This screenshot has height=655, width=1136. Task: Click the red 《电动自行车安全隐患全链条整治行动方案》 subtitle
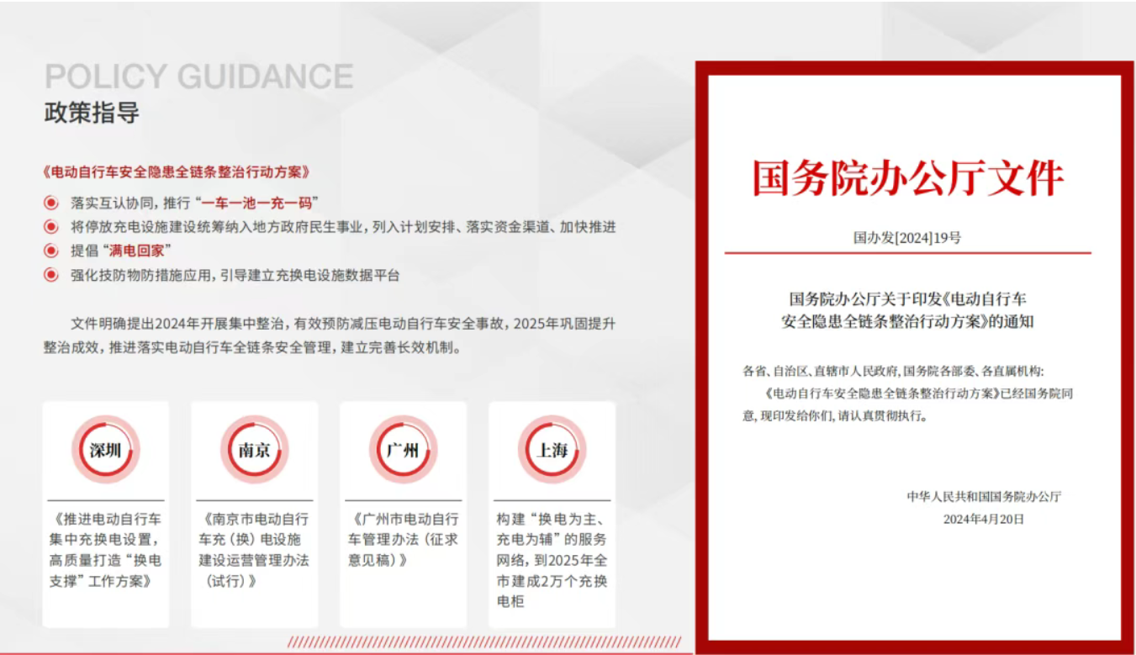point(177,172)
